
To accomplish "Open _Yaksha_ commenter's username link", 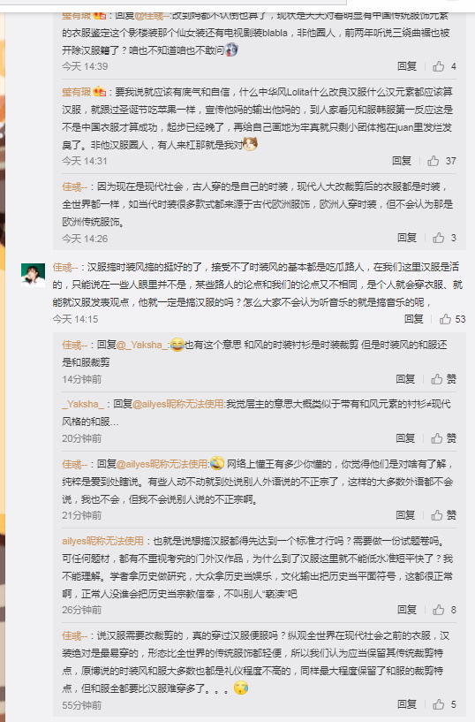I will 83,404.
